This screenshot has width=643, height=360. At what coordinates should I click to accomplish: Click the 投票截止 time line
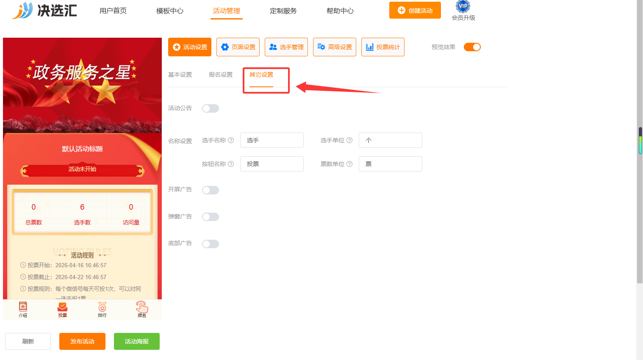[64, 277]
